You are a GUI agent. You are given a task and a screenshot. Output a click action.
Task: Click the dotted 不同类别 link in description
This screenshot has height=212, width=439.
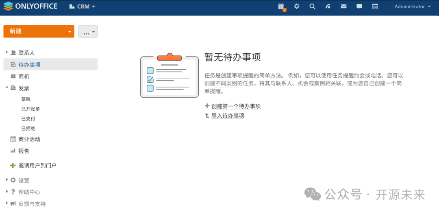point(226,83)
